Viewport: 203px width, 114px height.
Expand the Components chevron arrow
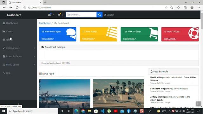34,48
